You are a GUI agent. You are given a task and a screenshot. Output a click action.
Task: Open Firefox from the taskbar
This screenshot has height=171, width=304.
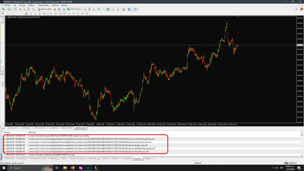pos(73,168)
